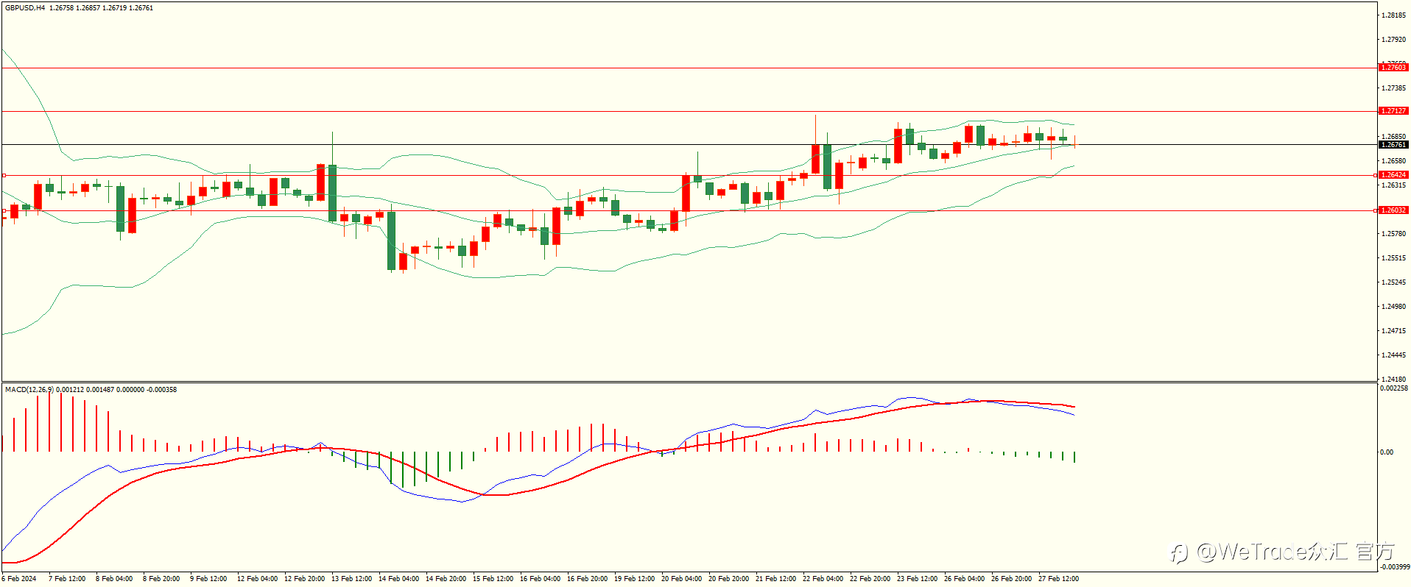
Task: Click the 0.00 MACD zero scale label
Action: click(x=1387, y=452)
